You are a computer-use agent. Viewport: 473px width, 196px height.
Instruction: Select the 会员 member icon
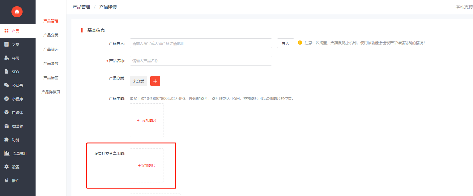tap(6, 58)
